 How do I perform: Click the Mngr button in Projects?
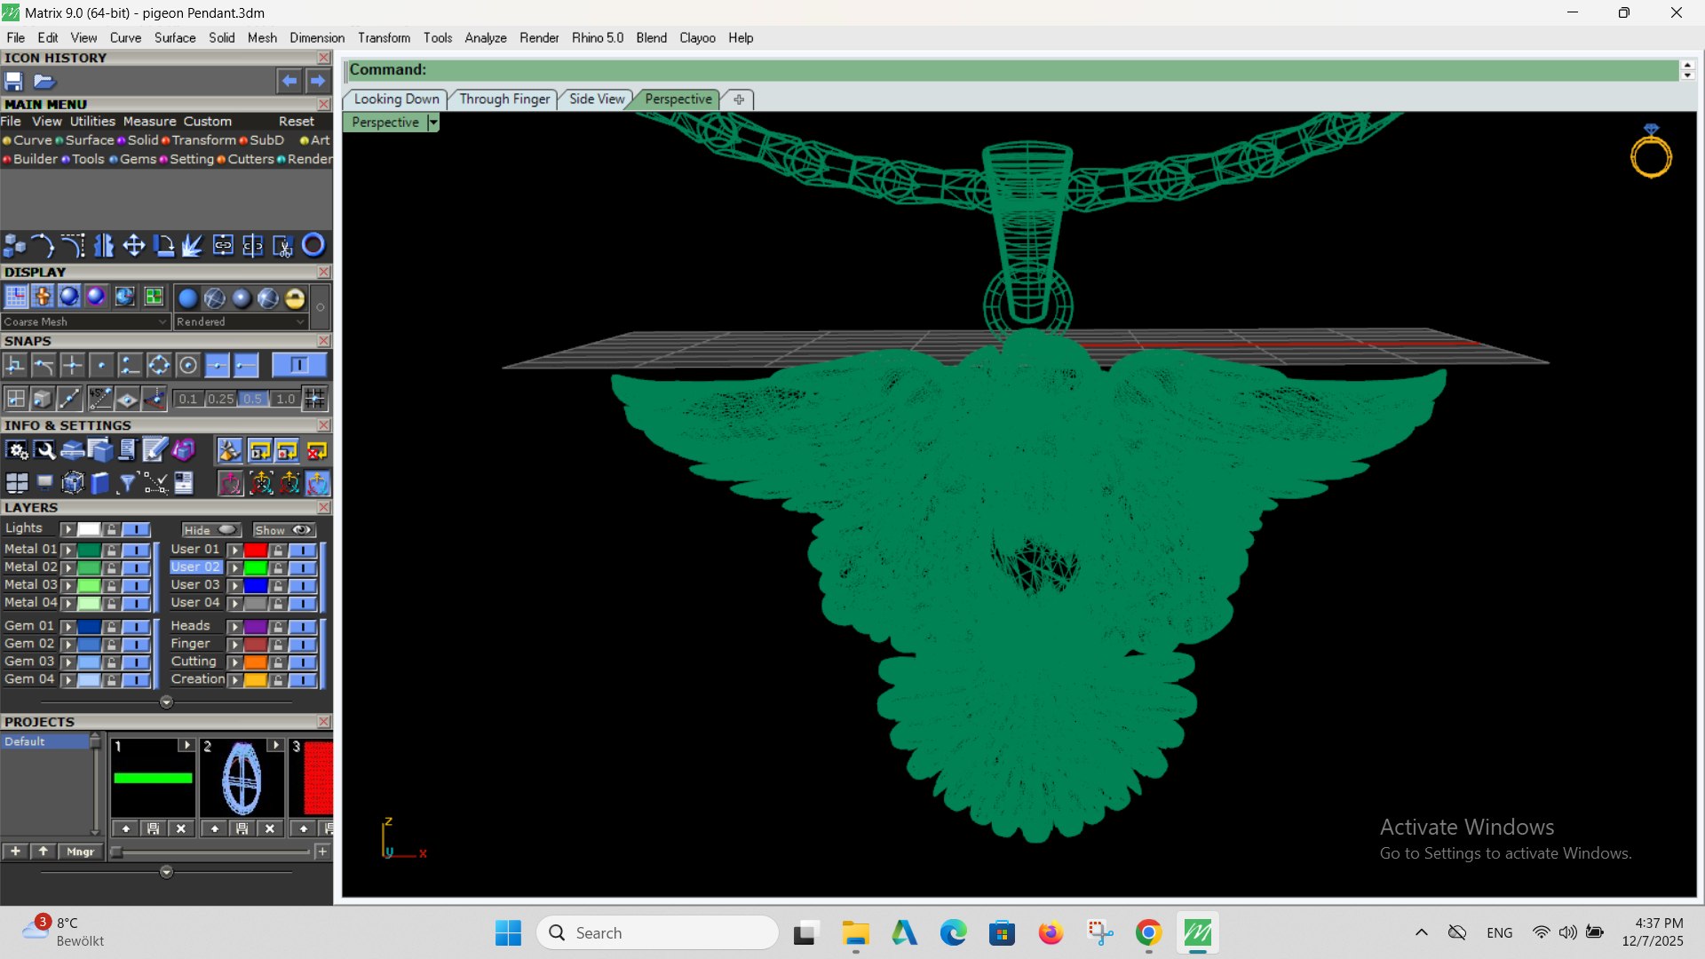point(80,852)
